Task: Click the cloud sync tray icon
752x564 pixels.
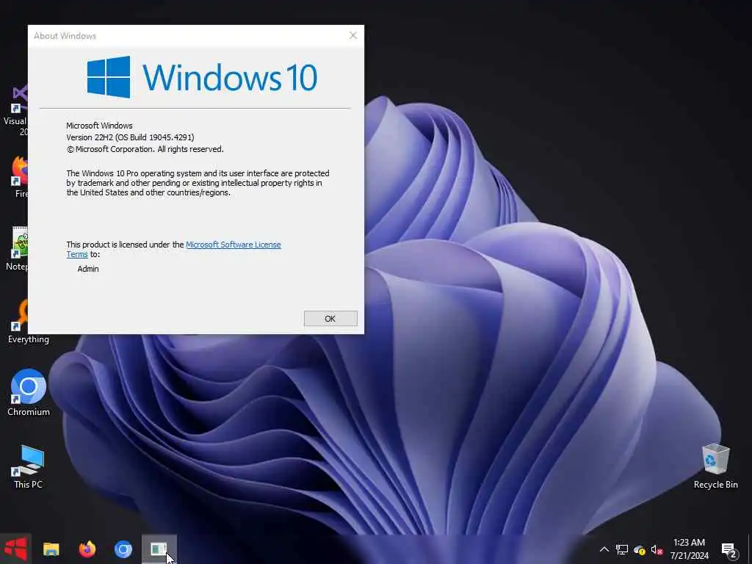Action: tap(640, 549)
